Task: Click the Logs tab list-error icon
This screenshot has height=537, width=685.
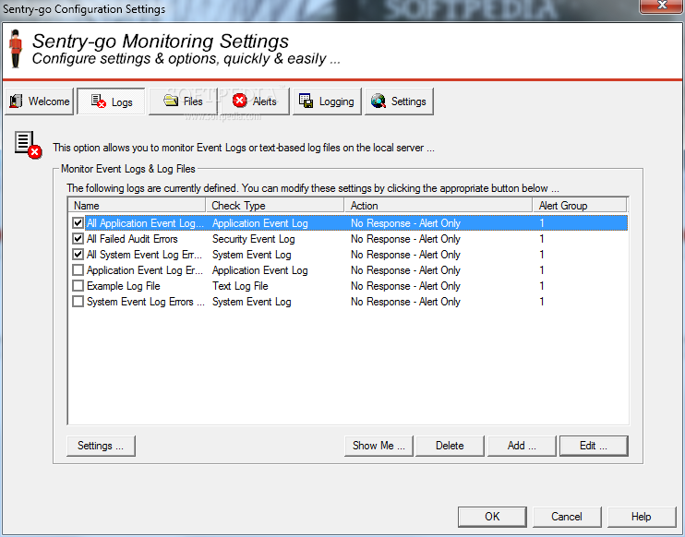Action: click(98, 101)
